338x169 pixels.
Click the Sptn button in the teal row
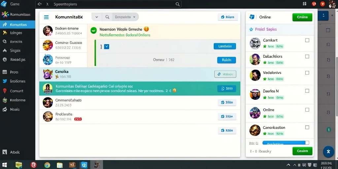227,88
